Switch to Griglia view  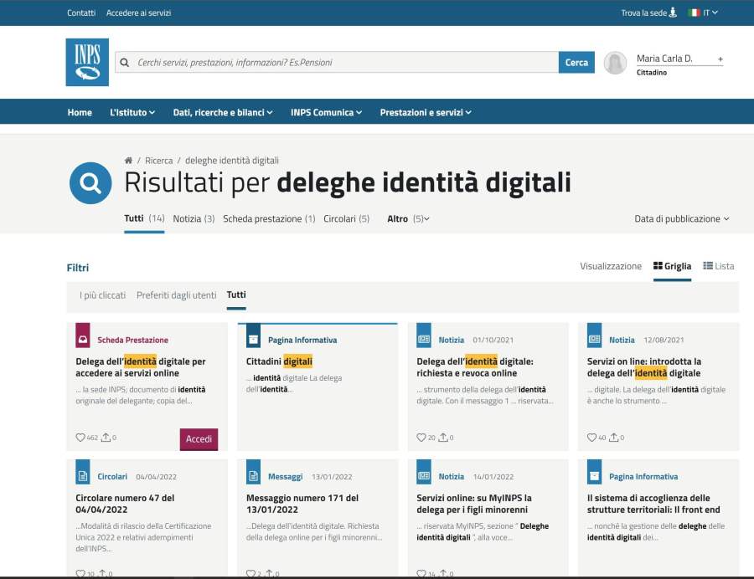672,266
